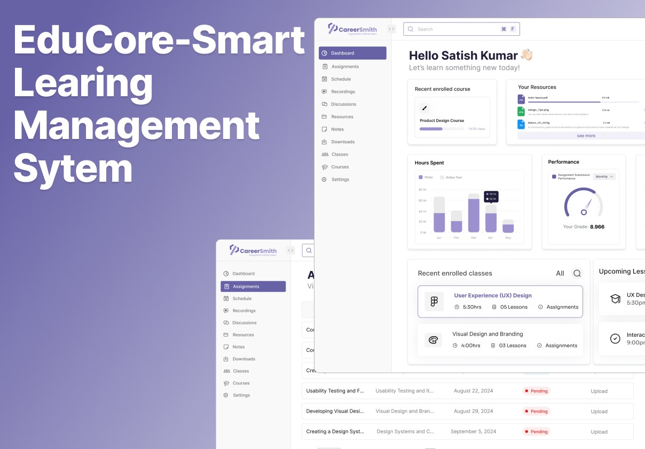
Task: Expand the resources list with see more
Action: 586,136
